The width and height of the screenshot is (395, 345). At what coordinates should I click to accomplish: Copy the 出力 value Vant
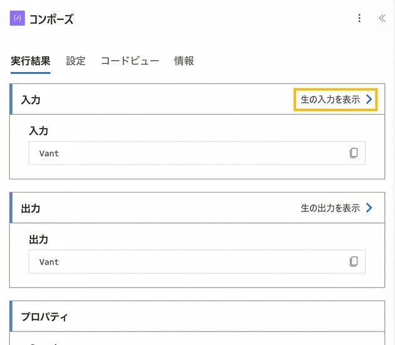point(354,262)
